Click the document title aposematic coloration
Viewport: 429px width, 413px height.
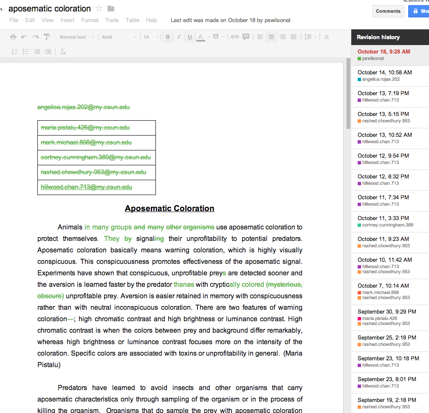coord(50,9)
